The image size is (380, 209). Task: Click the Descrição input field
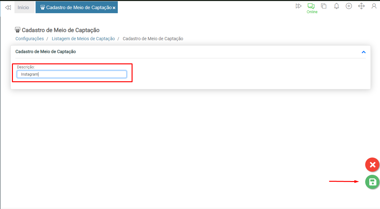point(72,74)
